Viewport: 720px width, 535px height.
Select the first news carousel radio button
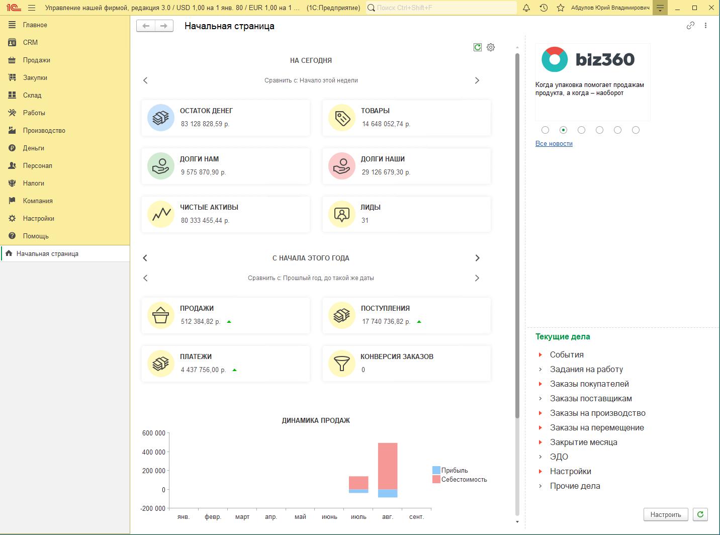pyautogui.click(x=545, y=130)
